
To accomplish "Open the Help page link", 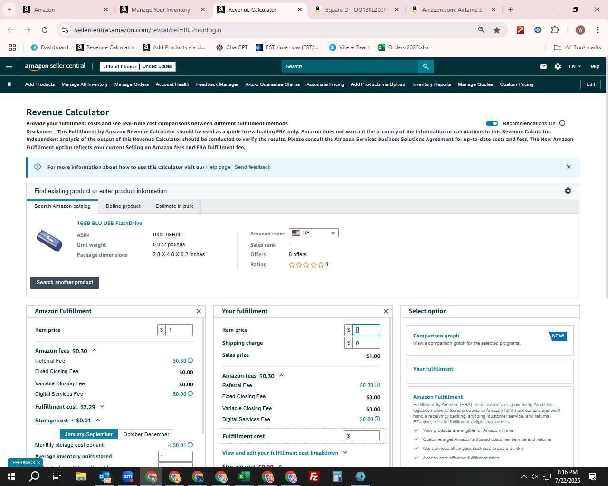I will [x=218, y=167].
